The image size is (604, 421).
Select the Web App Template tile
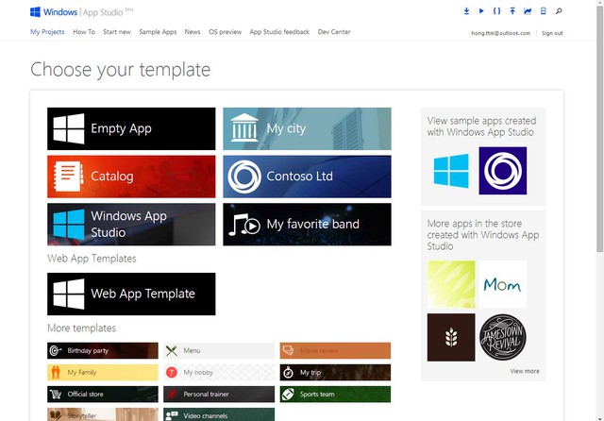pos(131,294)
